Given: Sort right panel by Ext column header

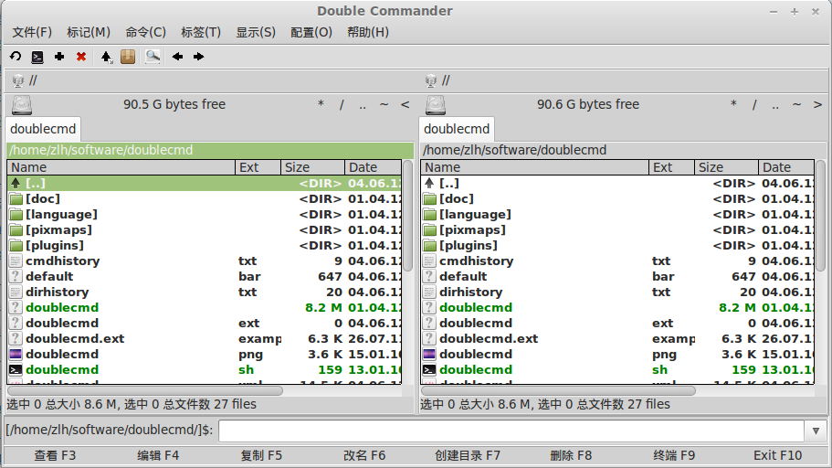Looking at the screenshot, I should click(671, 167).
